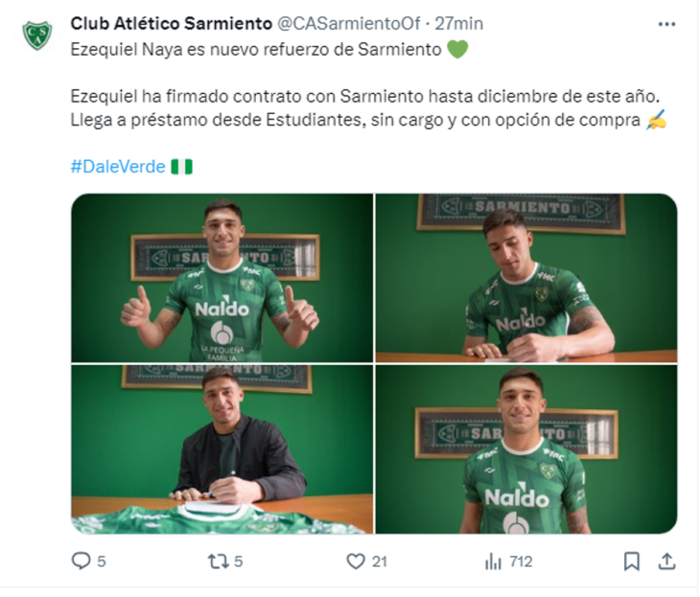Click the share upload icon
This screenshot has height=597, width=700.
coord(667,562)
